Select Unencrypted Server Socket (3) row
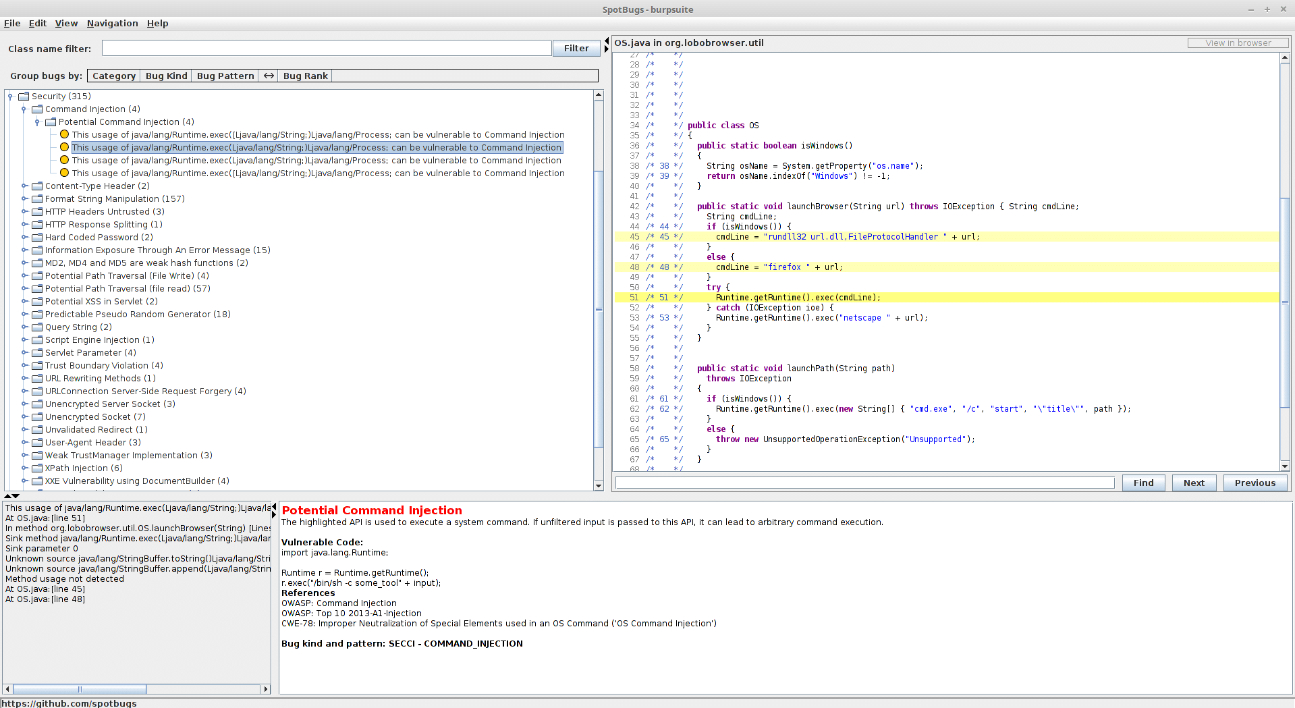This screenshot has width=1295, height=708. pos(110,404)
